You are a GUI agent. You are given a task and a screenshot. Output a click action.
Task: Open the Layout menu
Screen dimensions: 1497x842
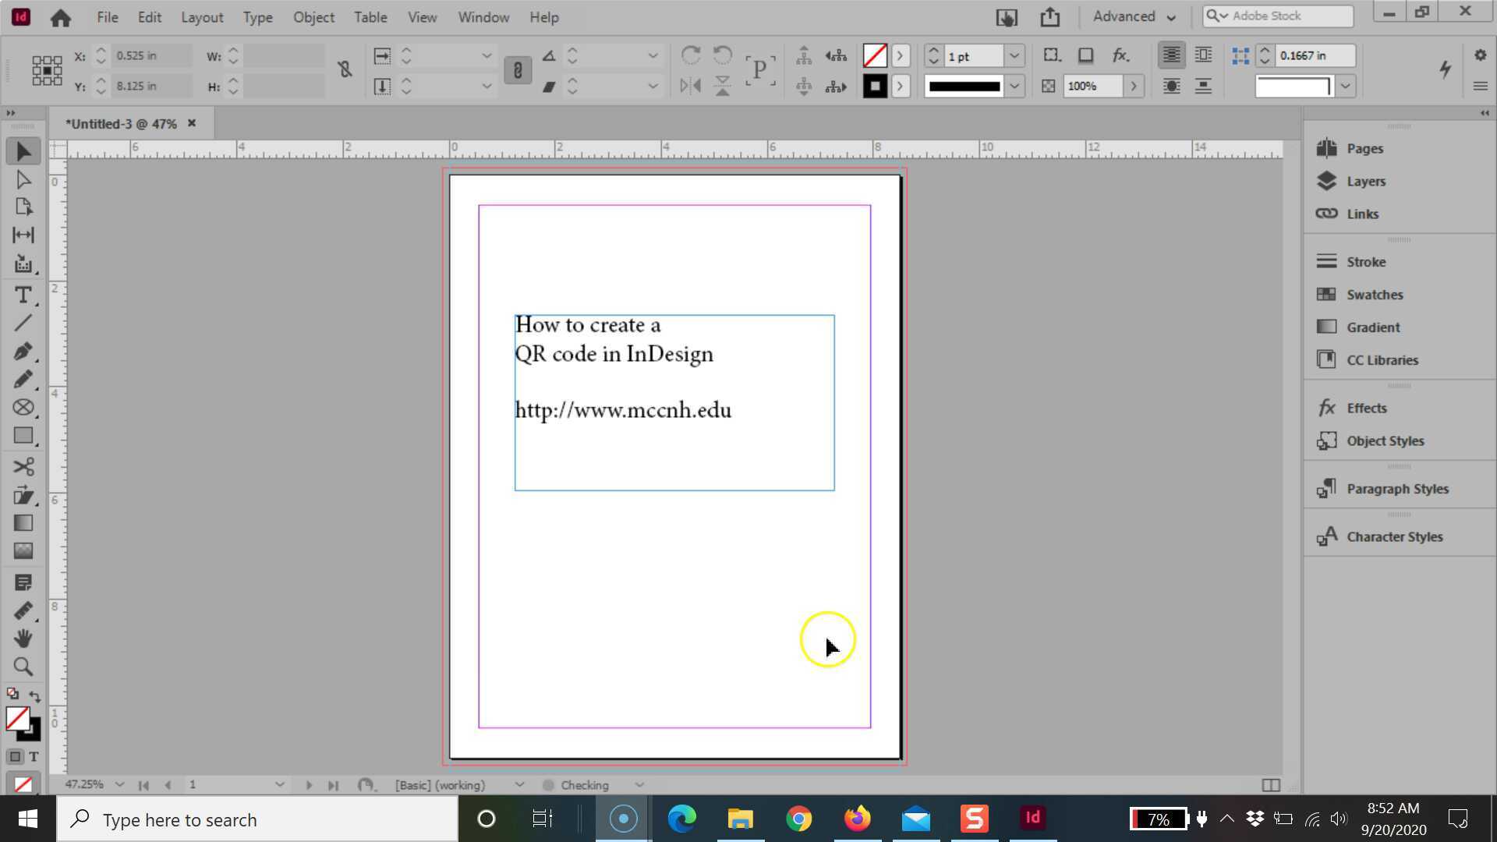coord(202,17)
